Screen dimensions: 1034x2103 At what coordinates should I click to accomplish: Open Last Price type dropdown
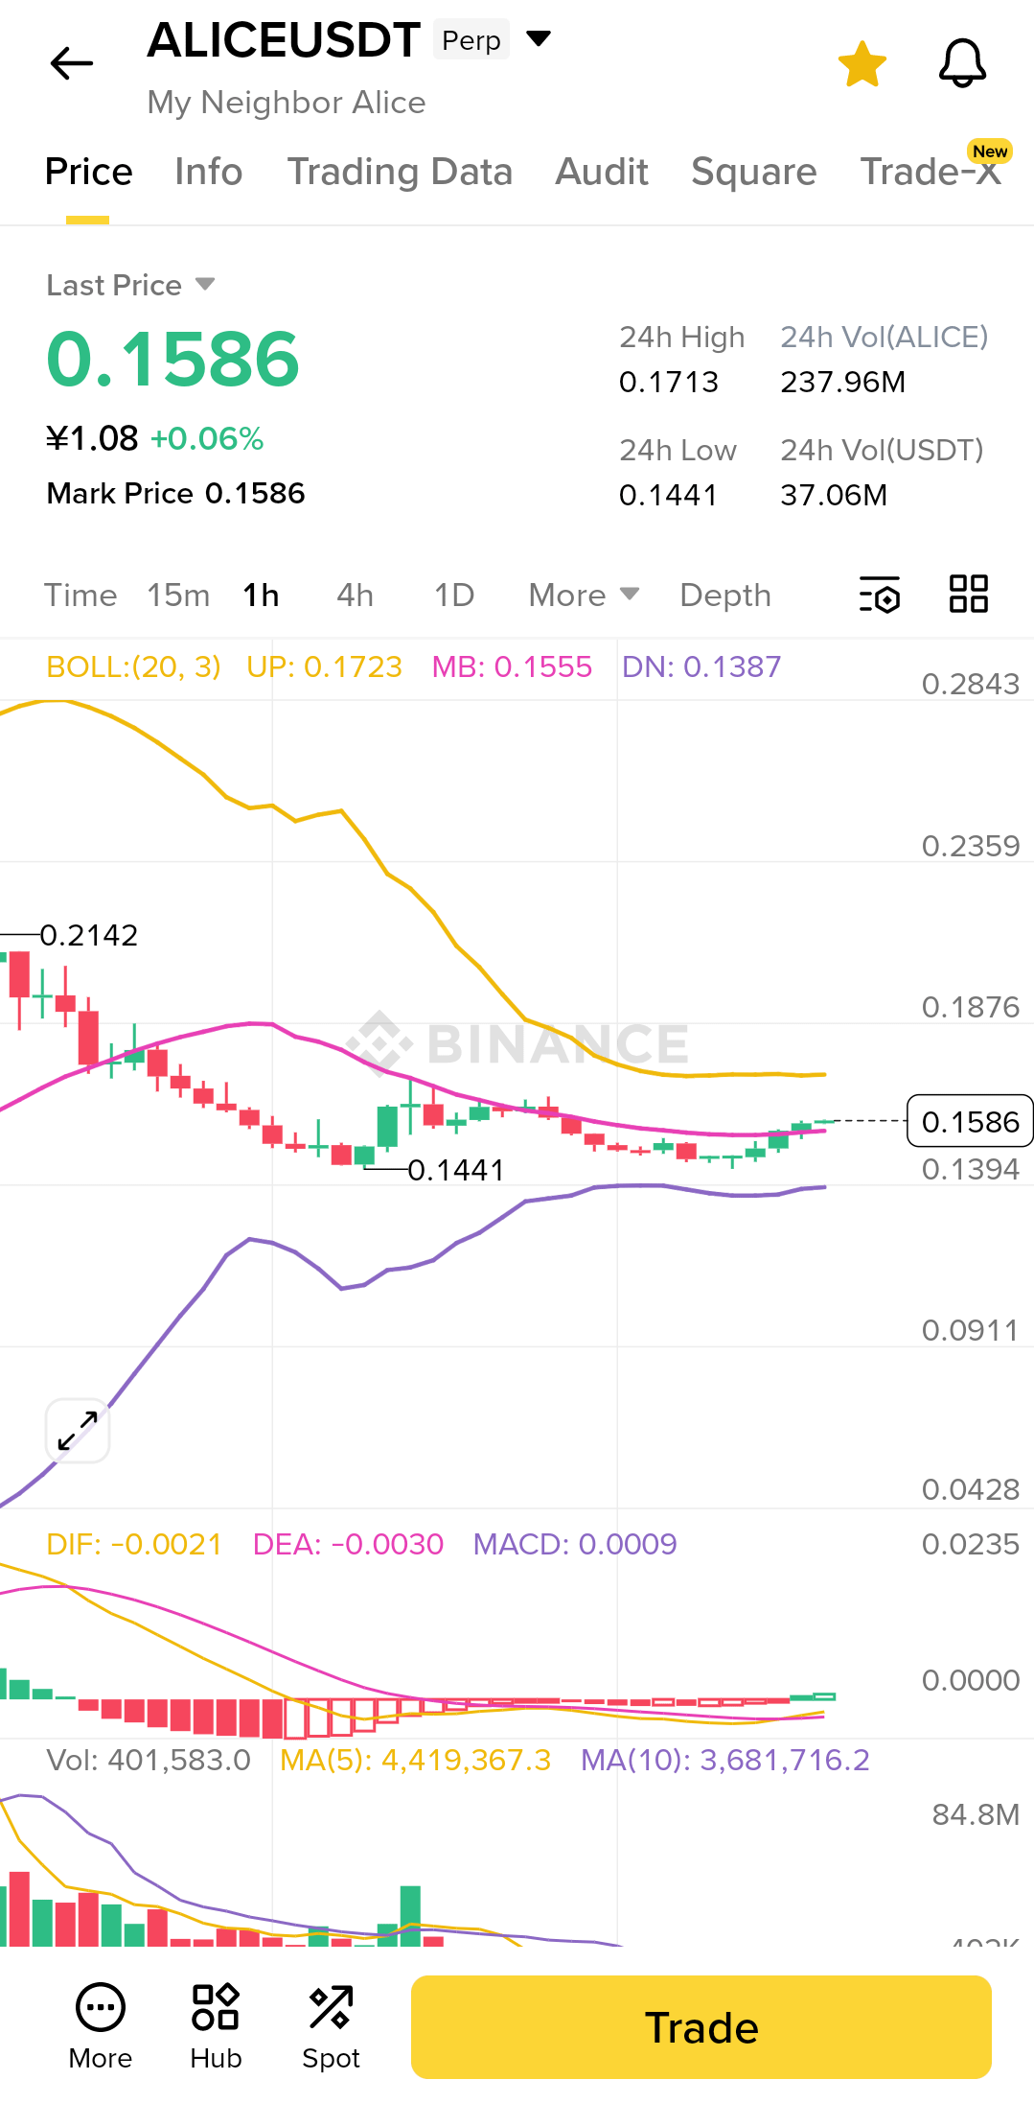pyautogui.click(x=131, y=286)
